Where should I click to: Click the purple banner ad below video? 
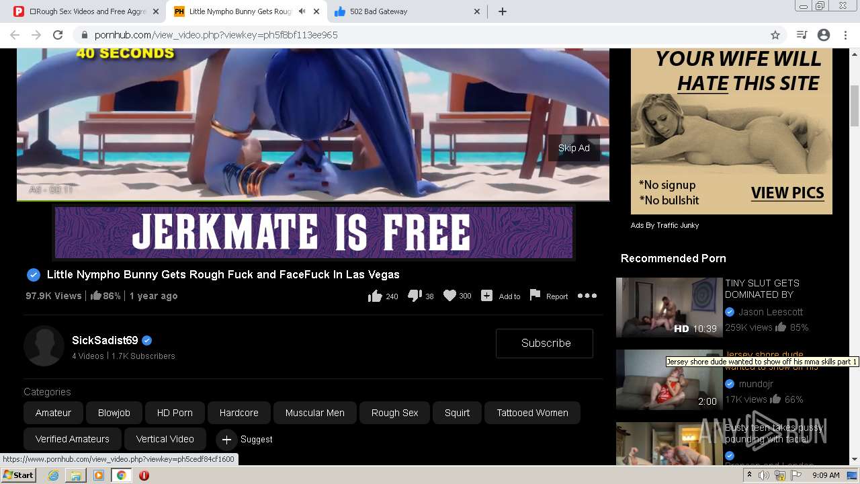(313, 233)
